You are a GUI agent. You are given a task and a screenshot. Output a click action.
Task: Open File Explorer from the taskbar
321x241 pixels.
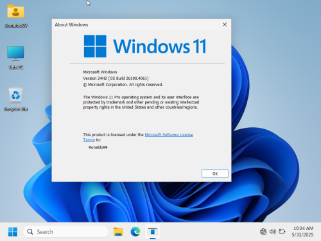tap(118, 232)
